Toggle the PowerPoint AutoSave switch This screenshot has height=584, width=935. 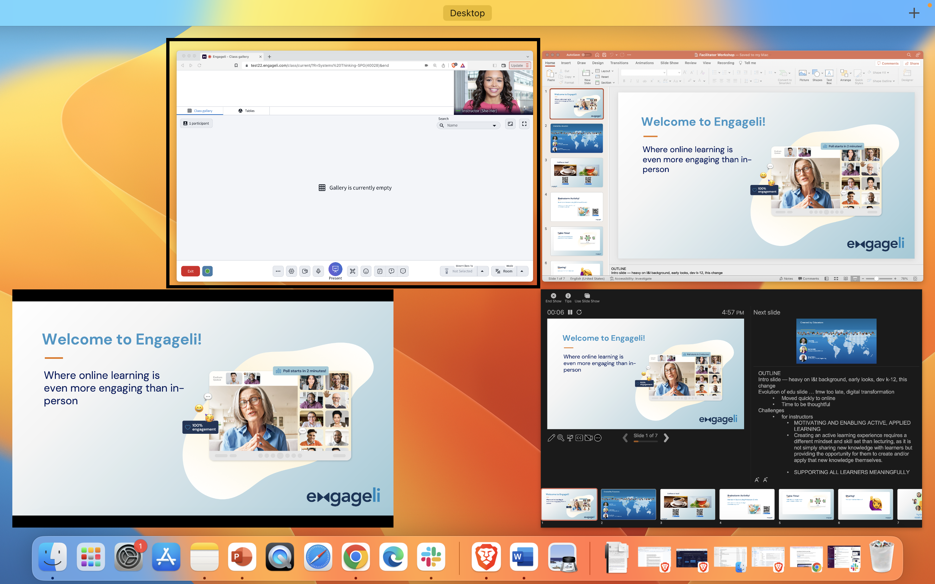[x=586, y=55]
